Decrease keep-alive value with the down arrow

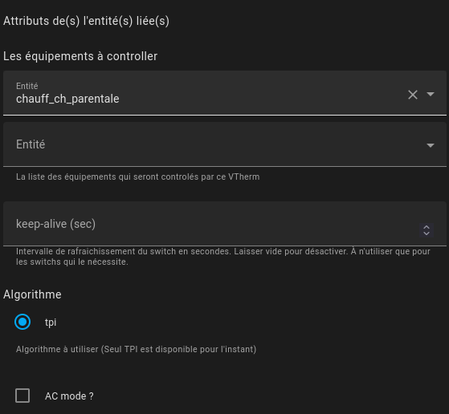click(427, 233)
